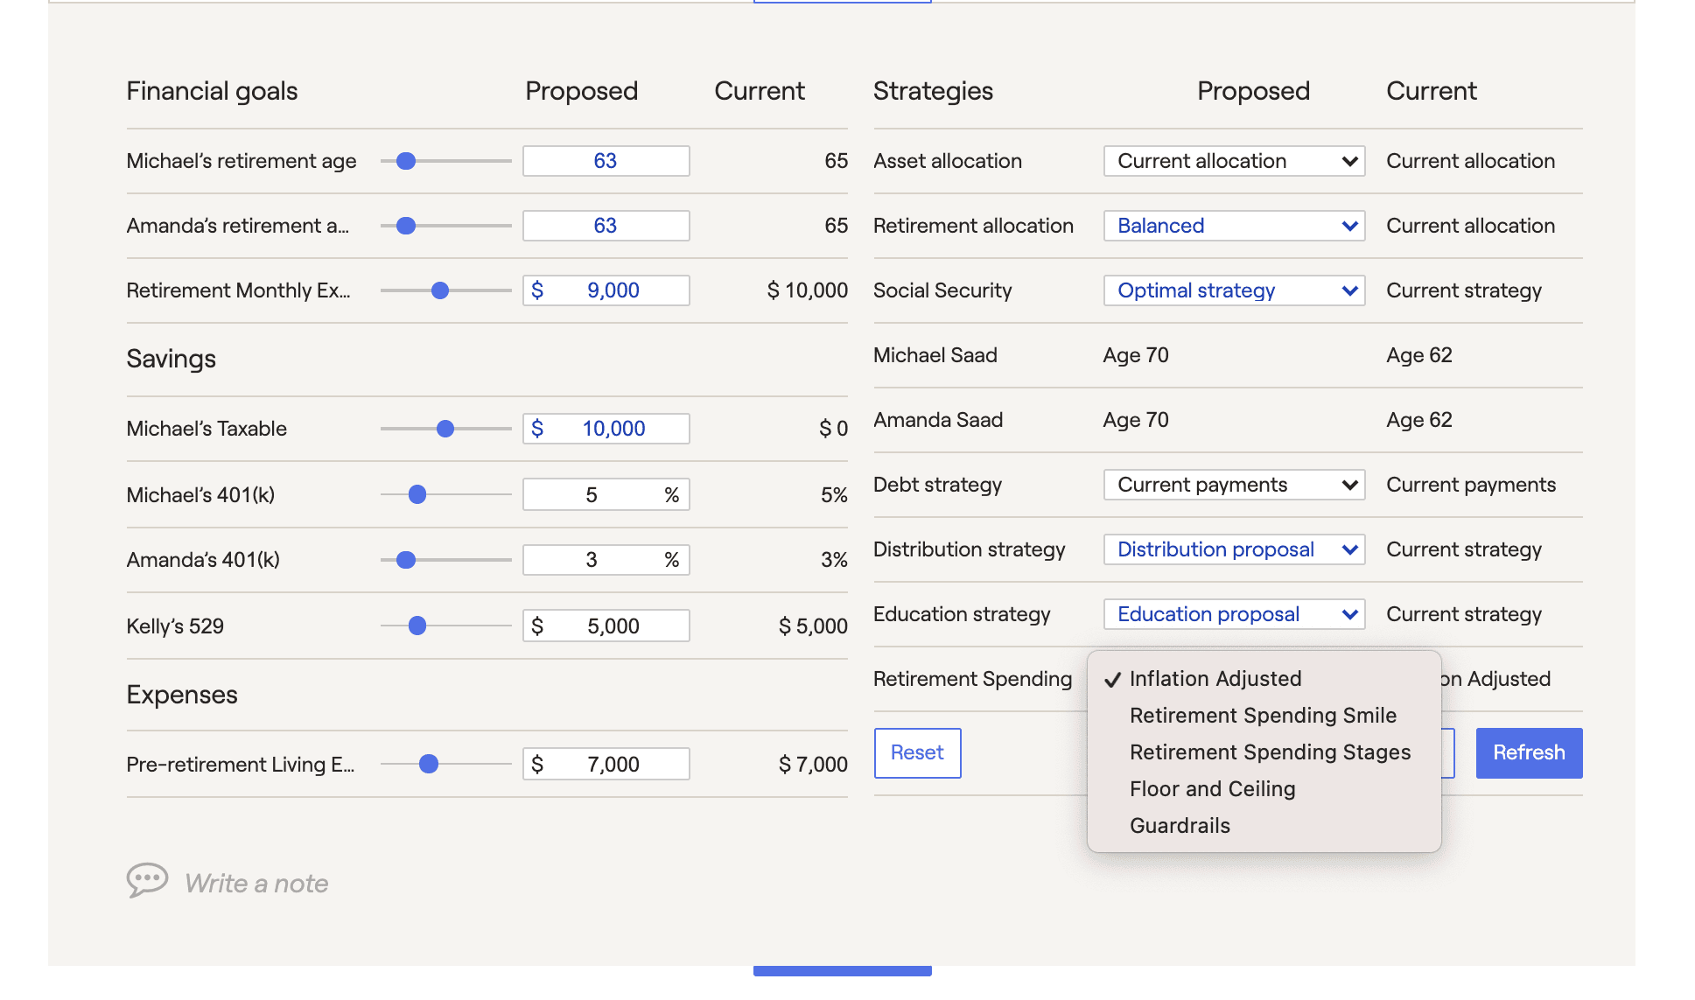Screen dimensions: 1695x1000
Task: Toggle the slider for Amanda's 401k
Action: (x=409, y=560)
